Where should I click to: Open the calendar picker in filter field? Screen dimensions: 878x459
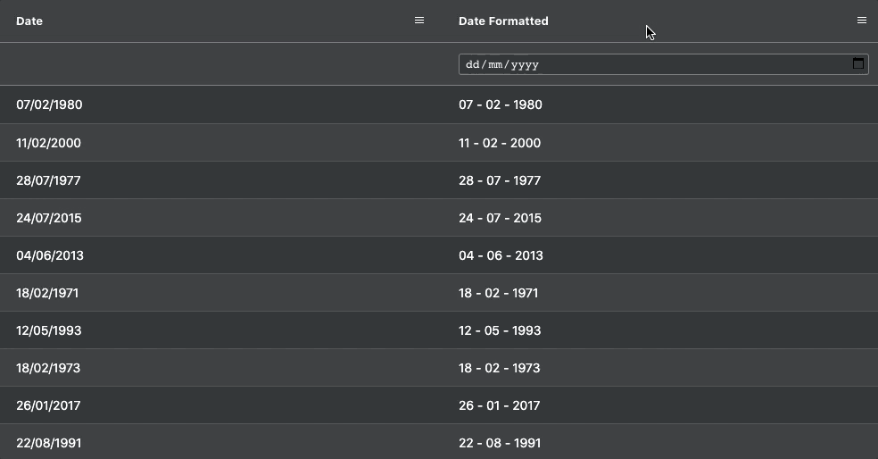coord(857,63)
